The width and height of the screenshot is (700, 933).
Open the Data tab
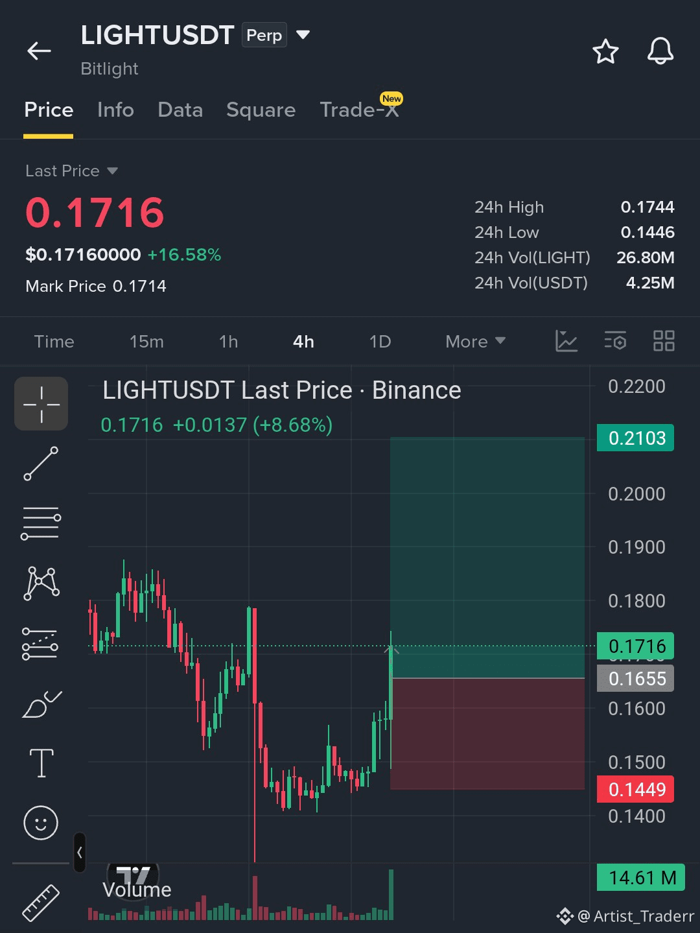pyautogui.click(x=180, y=110)
